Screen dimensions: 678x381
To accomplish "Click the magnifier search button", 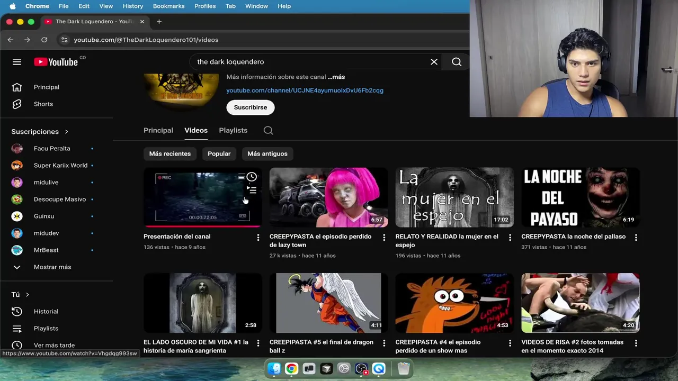I will click(x=457, y=62).
